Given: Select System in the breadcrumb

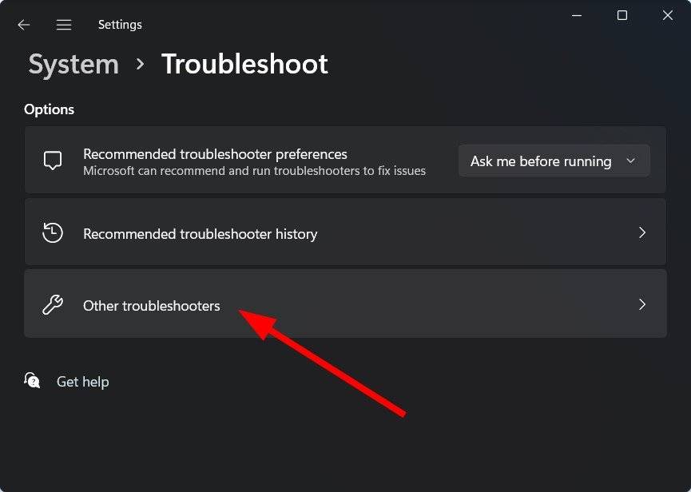Looking at the screenshot, I should point(73,64).
